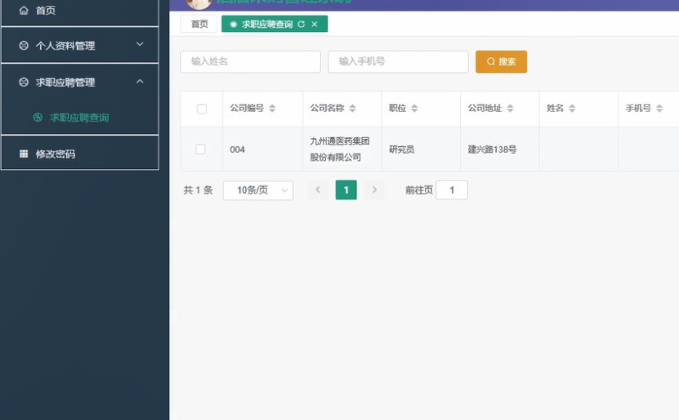Go to the next page arrow
This screenshot has height=420, width=679.
pos(374,190)
